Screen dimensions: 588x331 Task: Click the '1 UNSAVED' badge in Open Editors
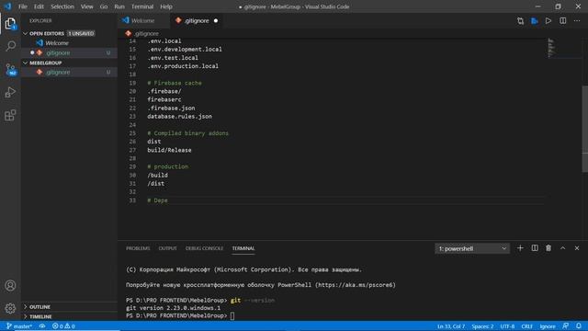[x=81, y=33]
